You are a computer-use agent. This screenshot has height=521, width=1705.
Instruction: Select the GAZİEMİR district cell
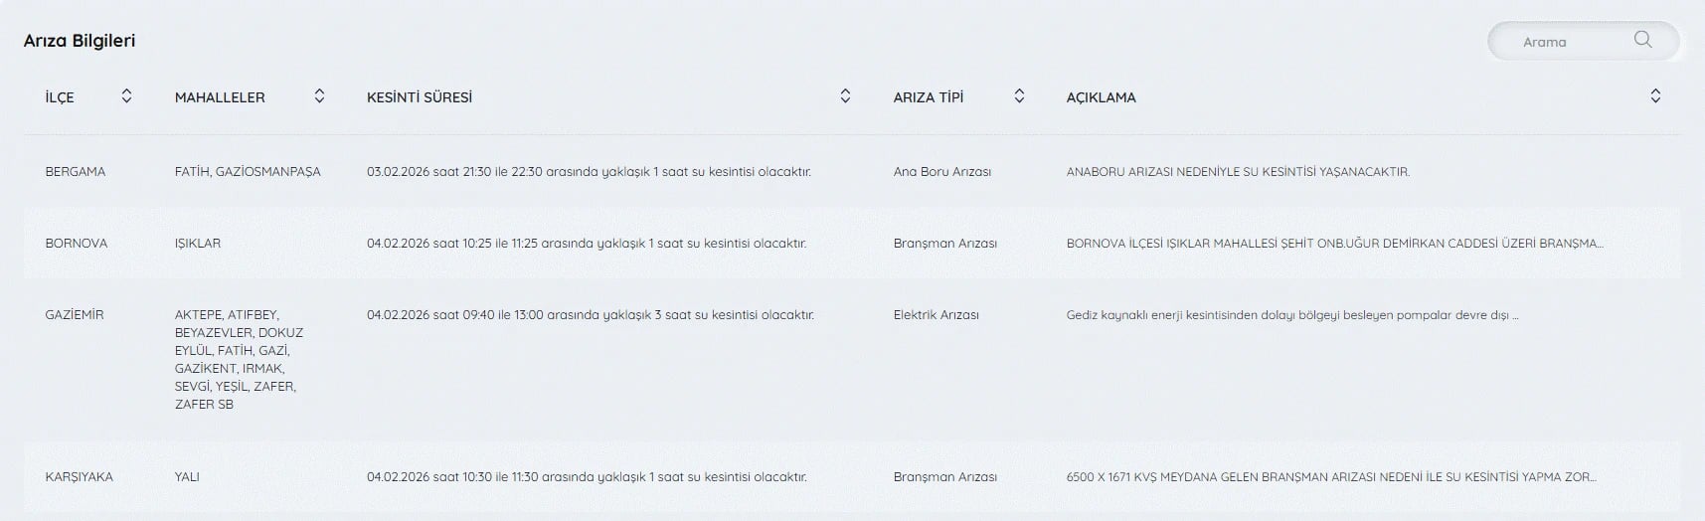coord(75,315)
